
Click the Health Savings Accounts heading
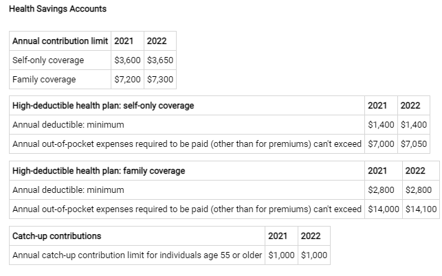coord(57,10)
